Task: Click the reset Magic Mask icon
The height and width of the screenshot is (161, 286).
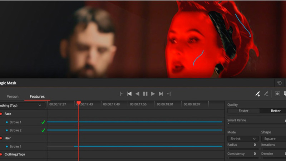Action: coord(279,83)
